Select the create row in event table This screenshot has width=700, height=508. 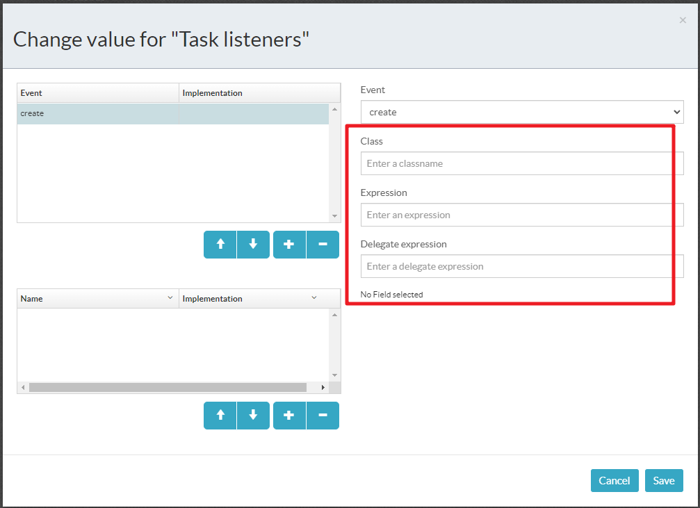(x=172, y=113)
